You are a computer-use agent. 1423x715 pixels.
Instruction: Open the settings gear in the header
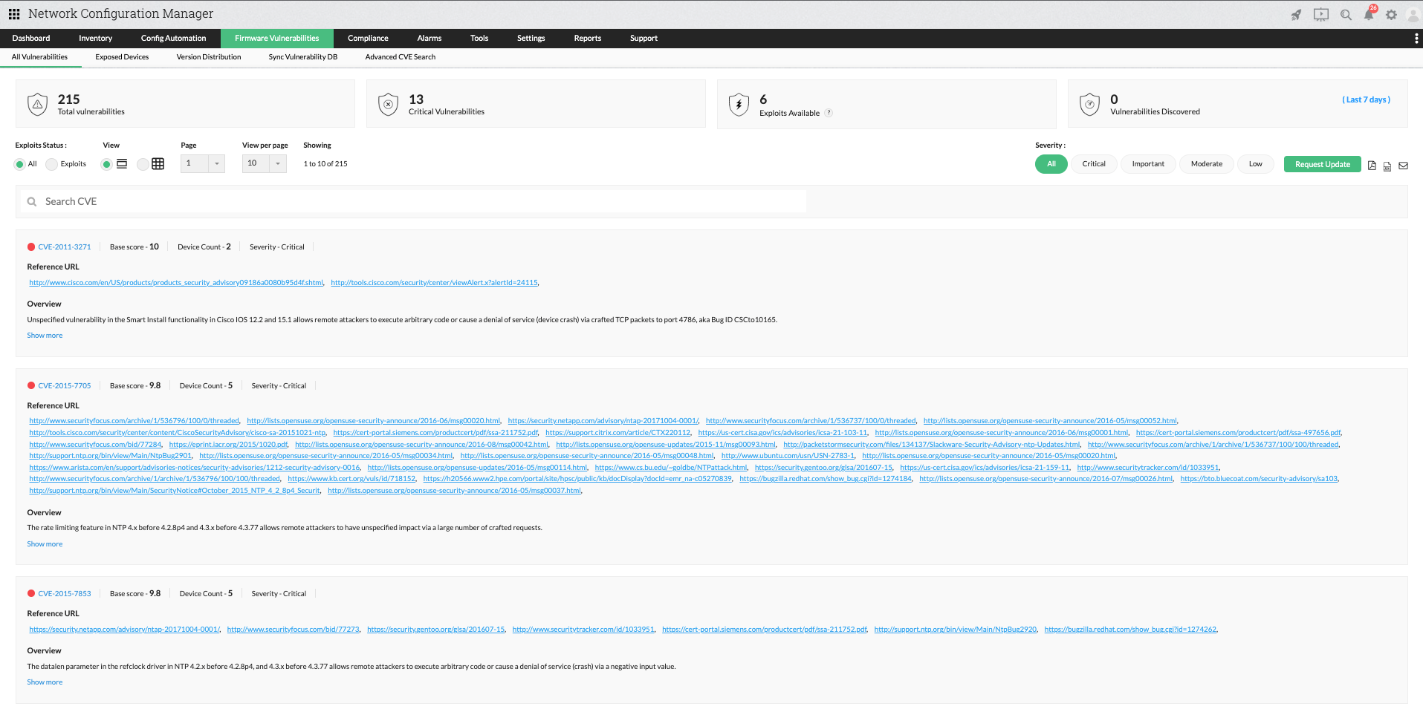tap(1392, 14)
